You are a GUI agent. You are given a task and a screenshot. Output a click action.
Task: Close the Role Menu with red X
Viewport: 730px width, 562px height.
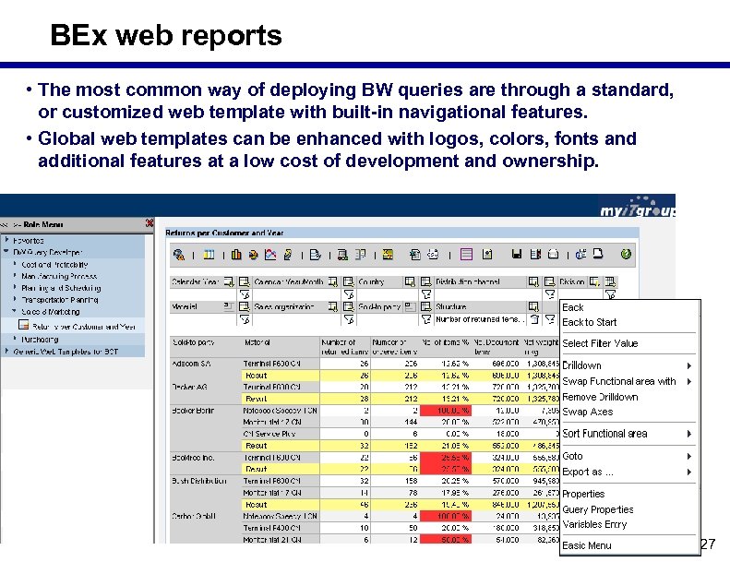(x=150, y=223)
